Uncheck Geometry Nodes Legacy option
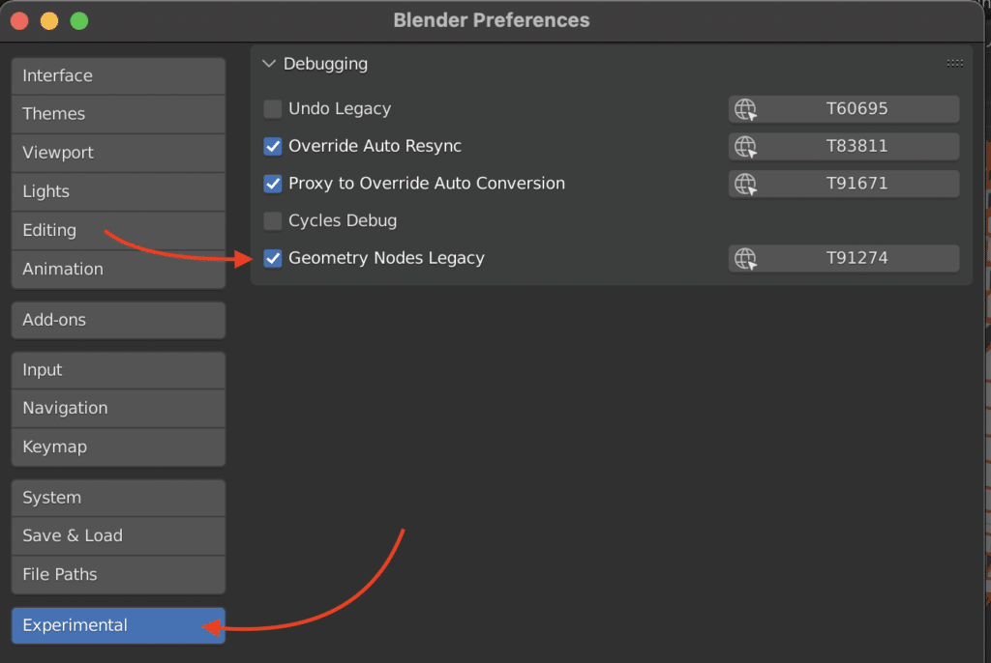The height and width of the screenshot is (663, 991). click(272, 258)
